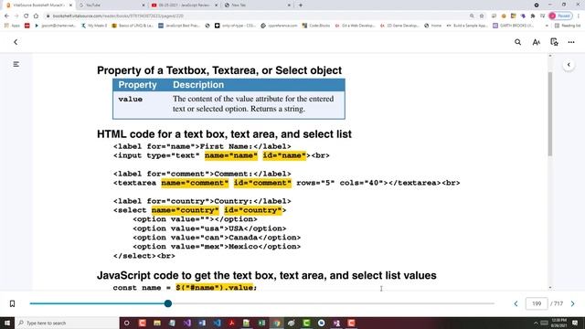The height and width of the screenshot is (329, 585).
Task: Open the Code::Blocks bookmark
Action: click(x=316, y=26)
